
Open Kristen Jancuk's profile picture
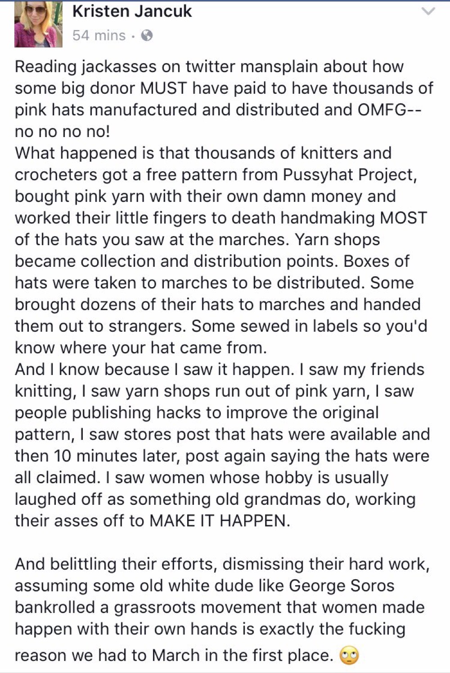[x=38, y=25]
